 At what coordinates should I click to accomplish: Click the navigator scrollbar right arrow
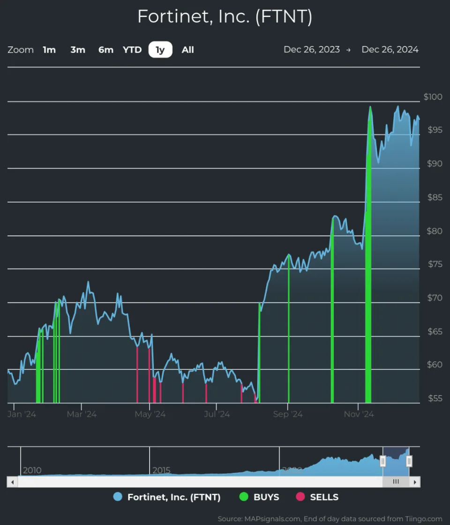pyautogui.click(x=415, y=482)
